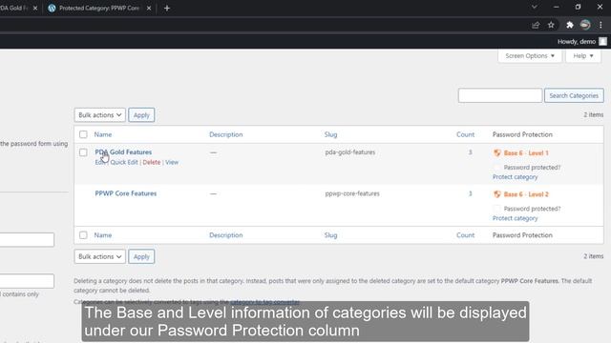Click the text input just below the left divider

pos(27,239)
